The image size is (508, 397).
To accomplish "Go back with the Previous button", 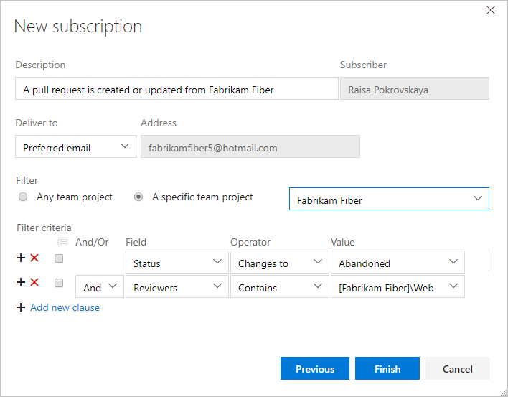I will point(314,369).
